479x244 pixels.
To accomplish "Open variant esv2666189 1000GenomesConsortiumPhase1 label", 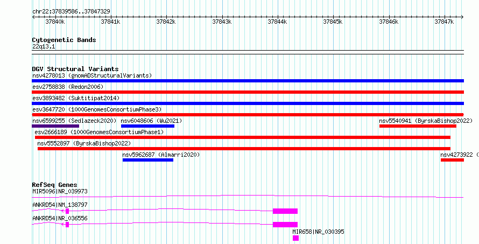I will pyautogui.click(x=99, y=132).
